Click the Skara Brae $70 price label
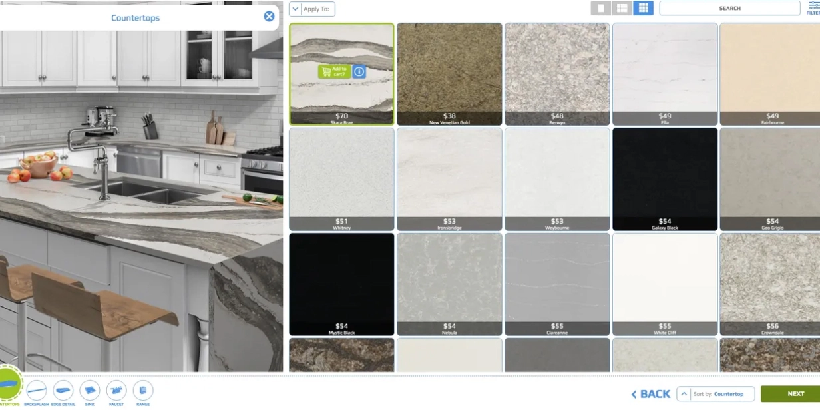This screenshot has width=820, height=410. click(341, 116)
